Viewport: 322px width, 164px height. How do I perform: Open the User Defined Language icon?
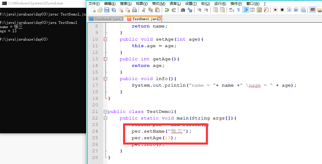(x=252, y=10)
